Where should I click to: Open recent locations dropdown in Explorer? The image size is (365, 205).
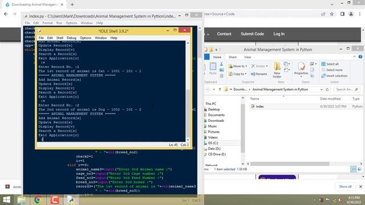[x=214, y=89]
